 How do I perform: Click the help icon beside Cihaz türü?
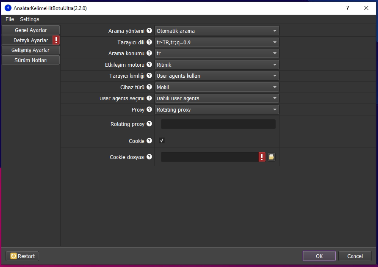click(149, 87)
